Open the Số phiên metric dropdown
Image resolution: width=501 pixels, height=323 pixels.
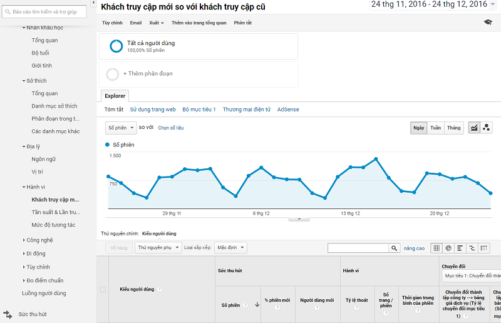tap(120, 128)
